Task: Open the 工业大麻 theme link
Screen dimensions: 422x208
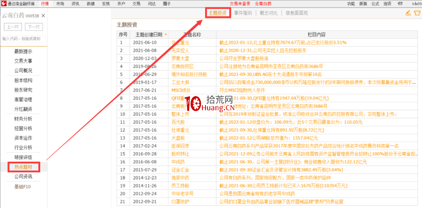Action: 180,82
